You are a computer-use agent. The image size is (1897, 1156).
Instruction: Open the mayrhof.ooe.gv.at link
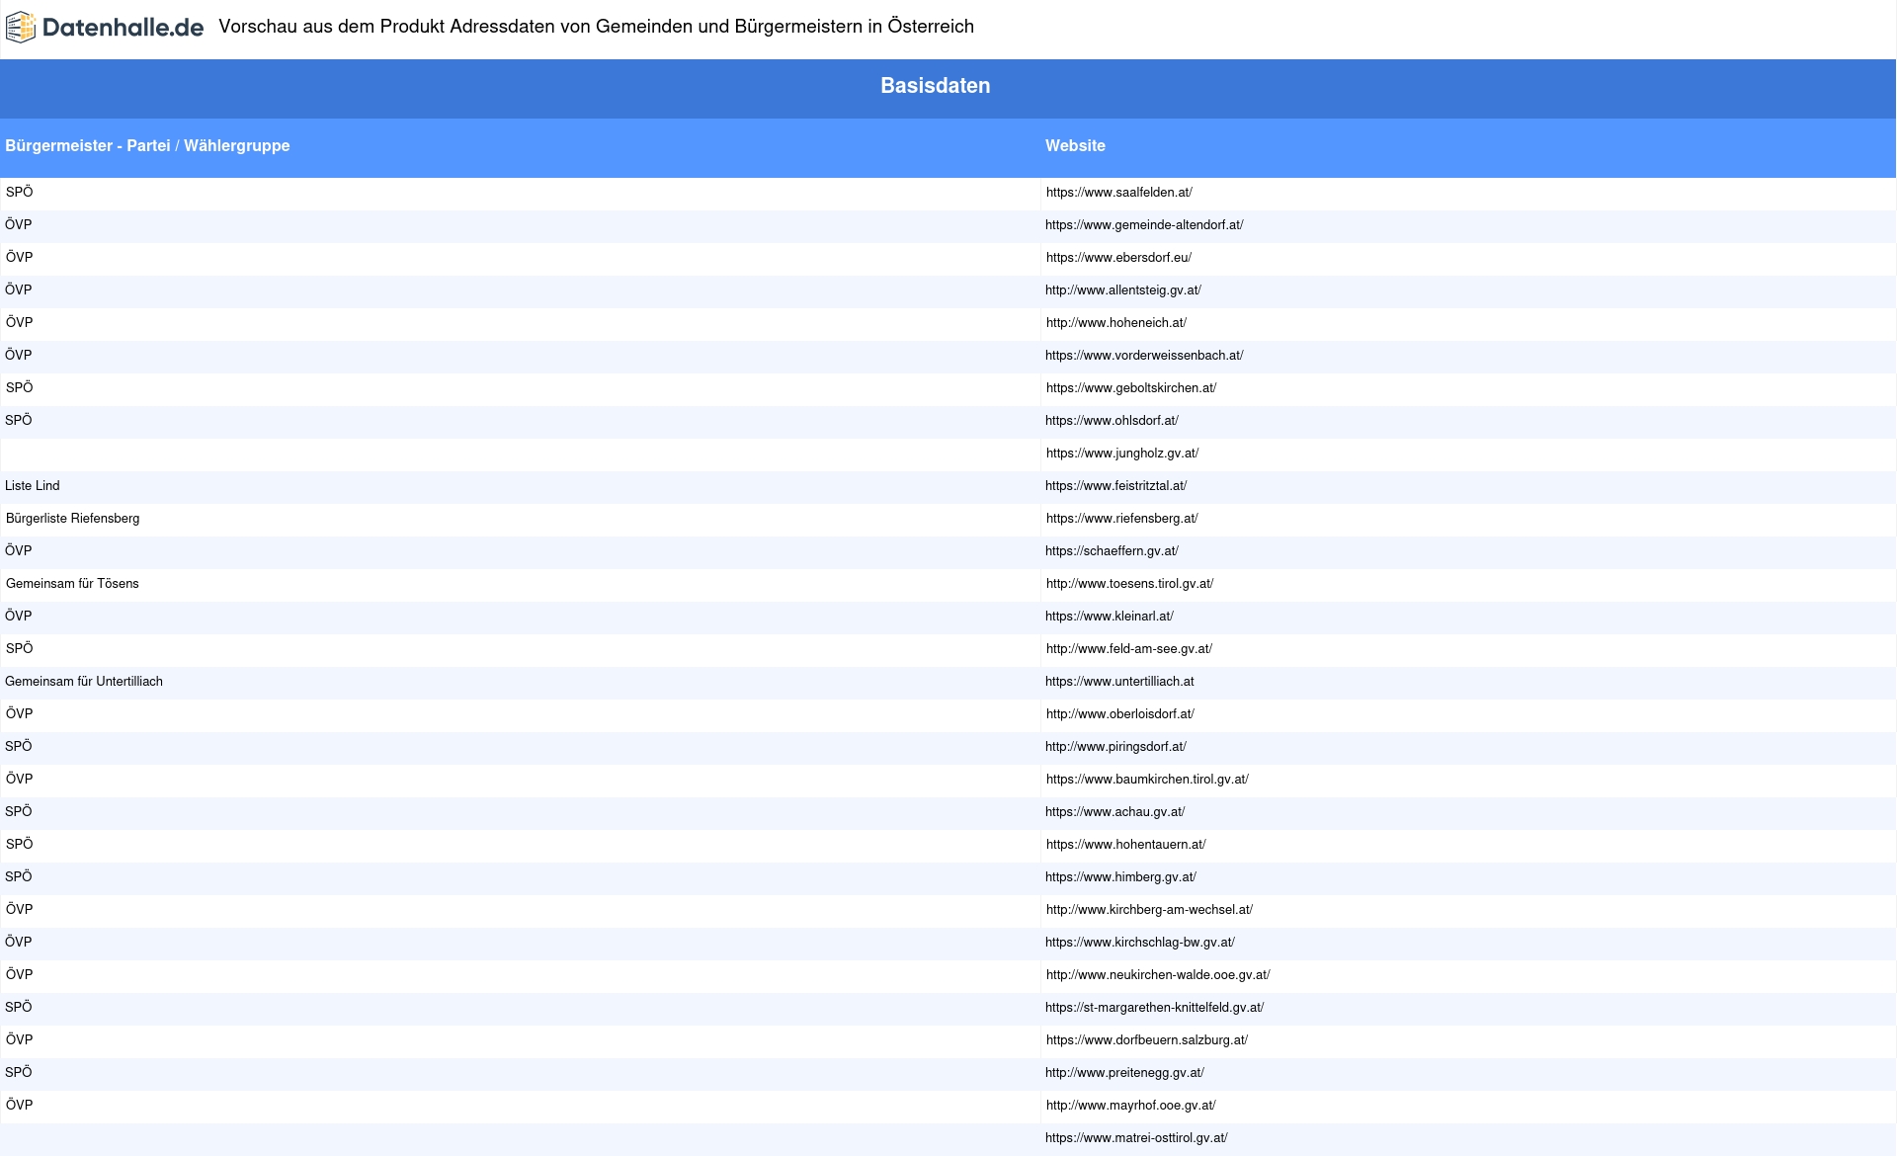1131,1106
